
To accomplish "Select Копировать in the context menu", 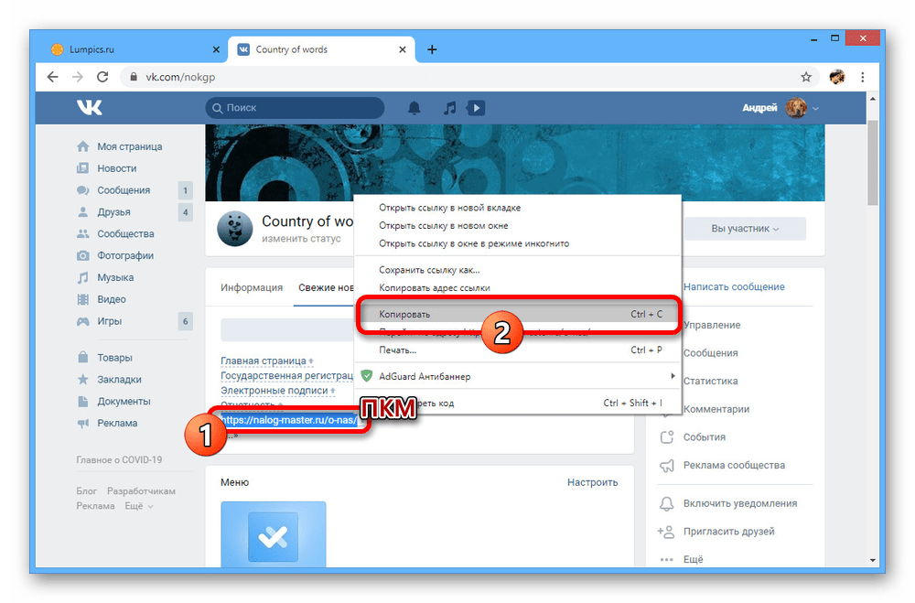I will tap(517, 314).
